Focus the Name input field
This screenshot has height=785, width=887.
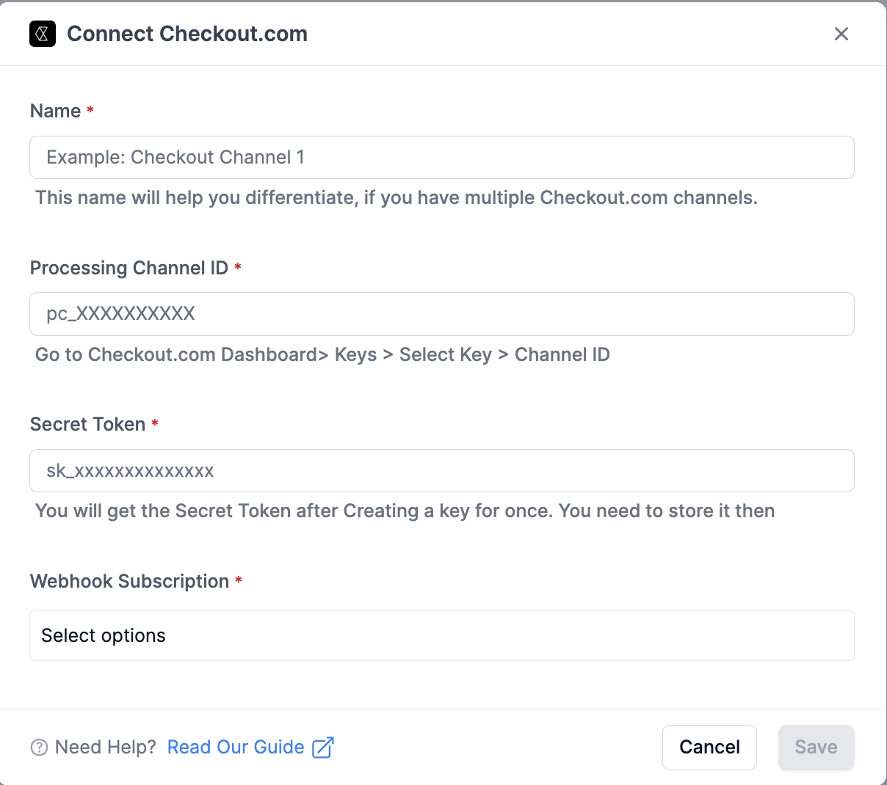[x=441, y=157]
